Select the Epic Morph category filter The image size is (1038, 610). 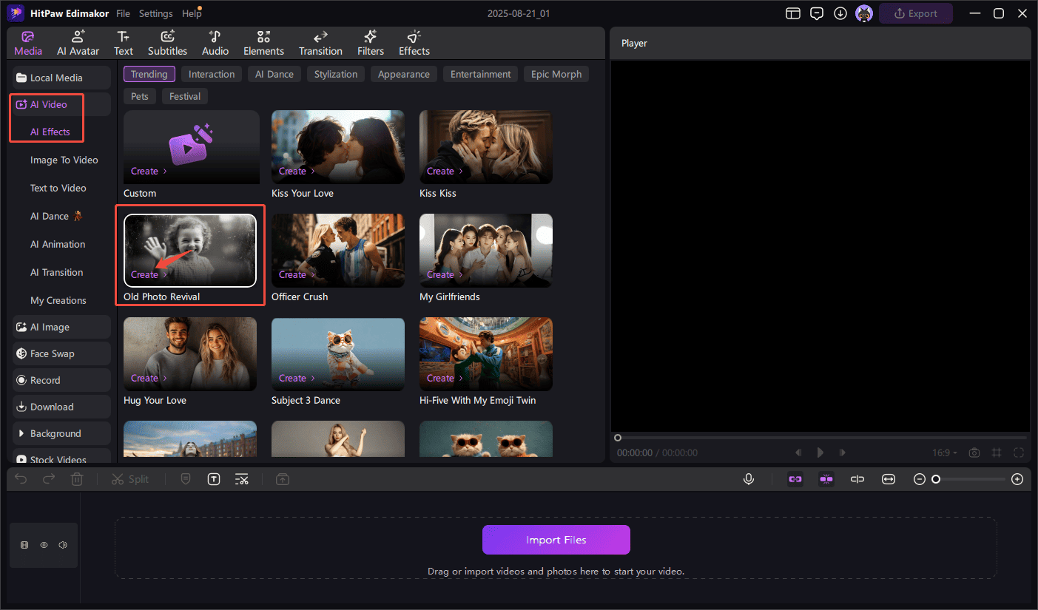[556, 74]
